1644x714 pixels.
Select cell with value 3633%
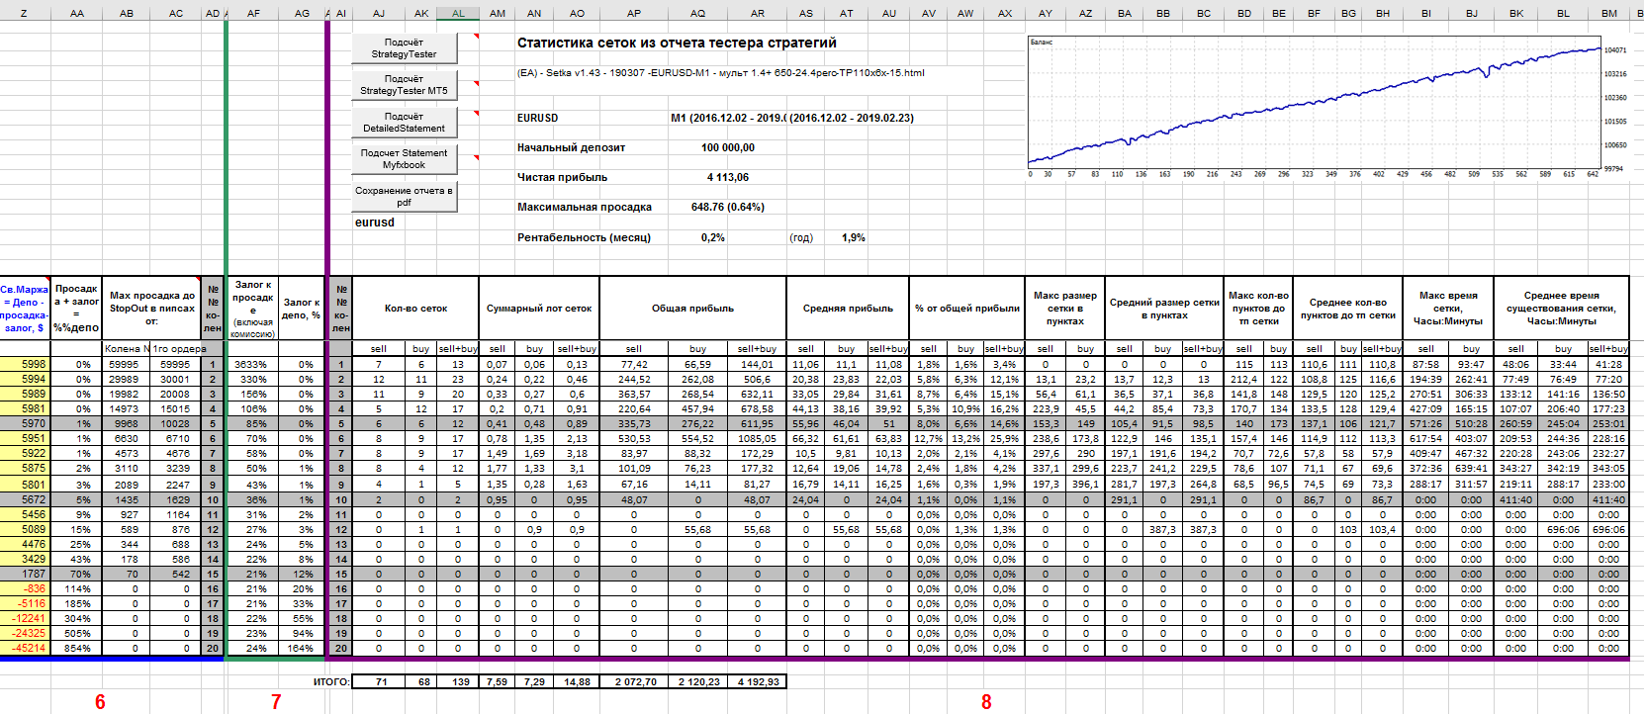[252, 364]
